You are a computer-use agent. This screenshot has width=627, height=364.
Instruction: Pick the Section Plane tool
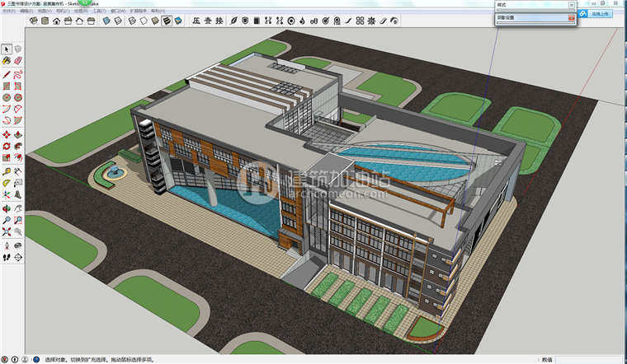17,258
